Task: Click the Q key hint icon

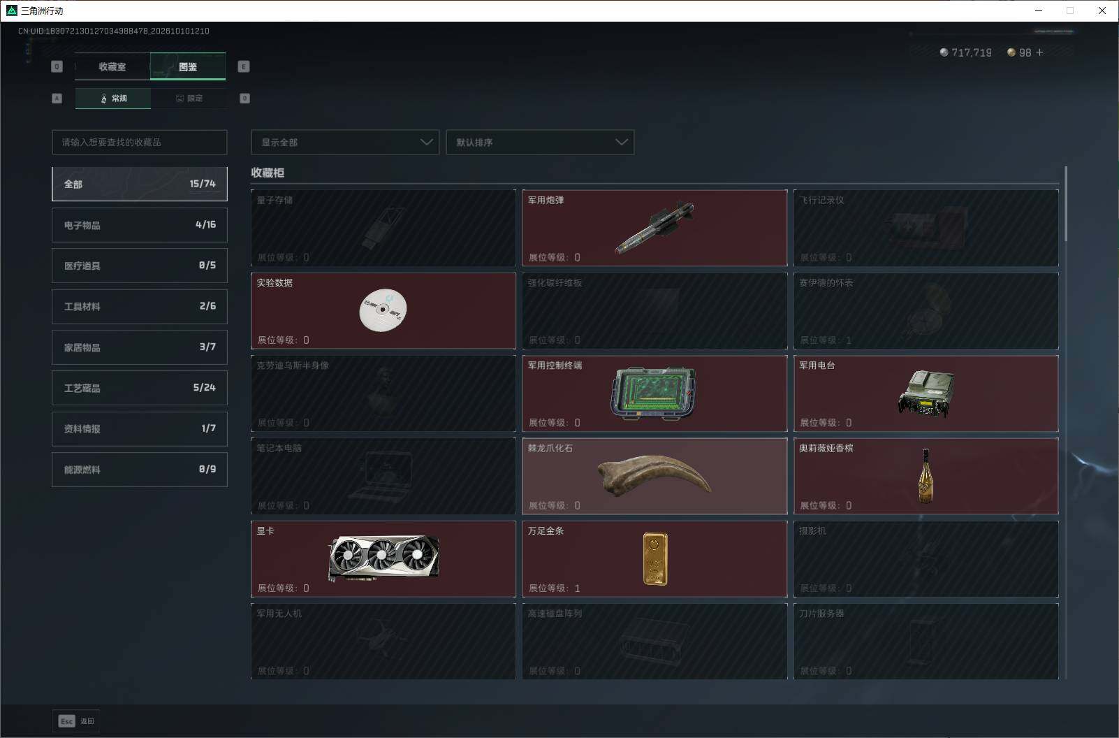Action: 57,66
